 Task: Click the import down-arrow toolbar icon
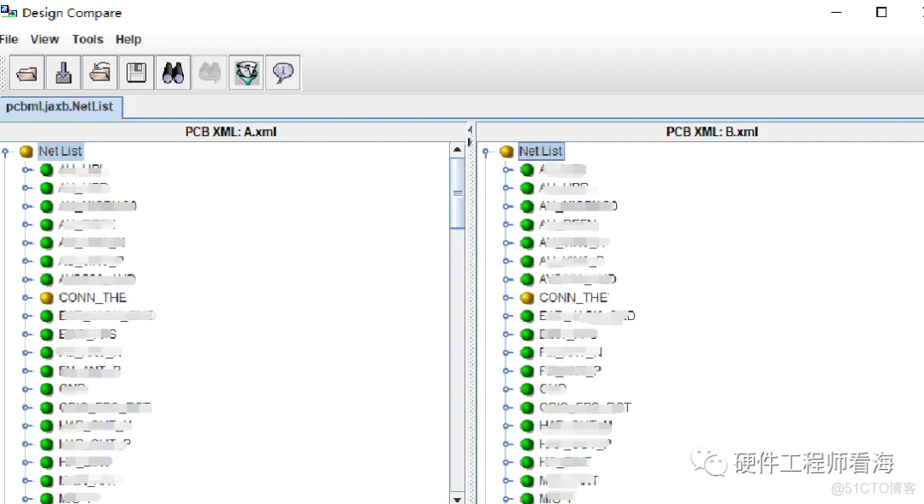[x=63, y=73]
